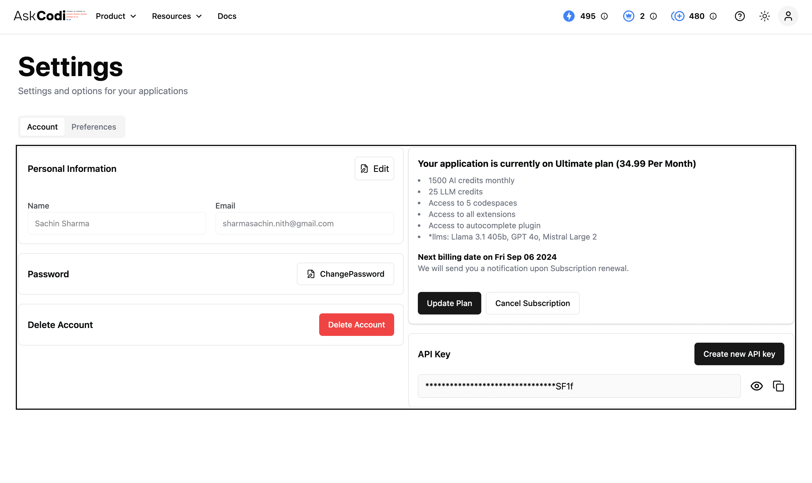The width and height of the screenshot is (812, 483).
Task: Toggle reveal API key eye icon
Action: 757,386
